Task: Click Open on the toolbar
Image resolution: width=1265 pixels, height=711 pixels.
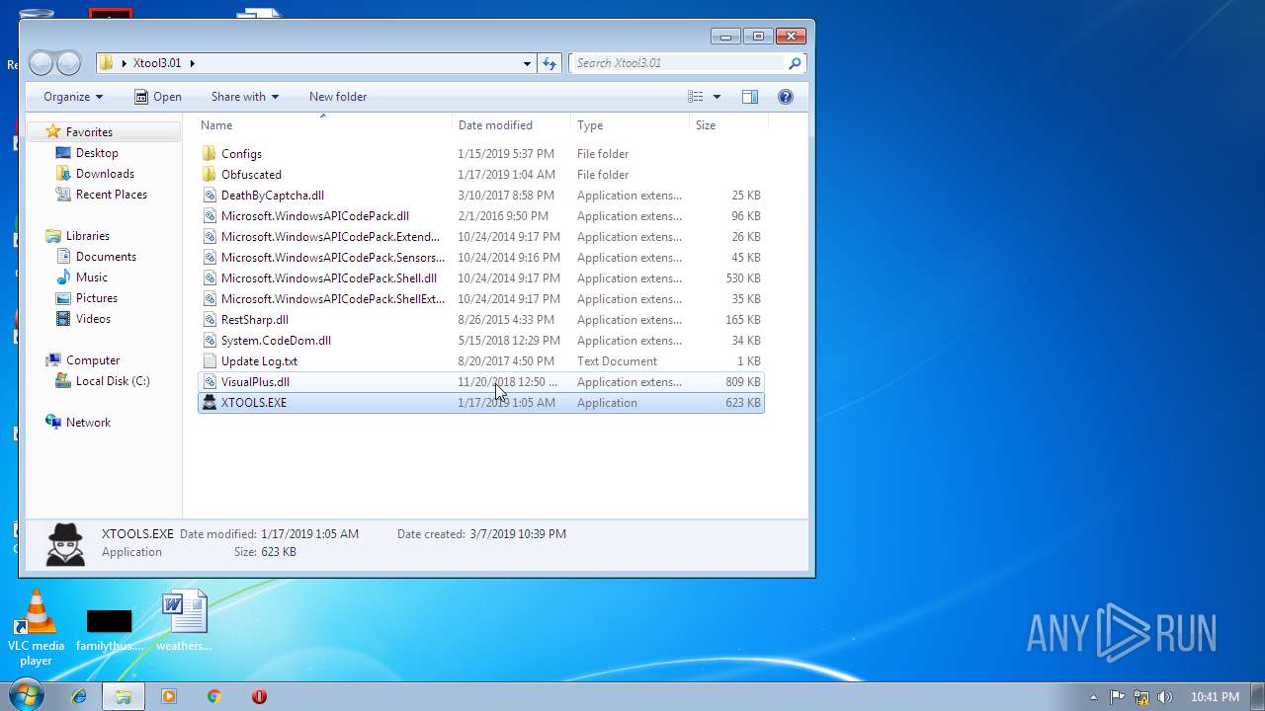Action: click(158, 97)
